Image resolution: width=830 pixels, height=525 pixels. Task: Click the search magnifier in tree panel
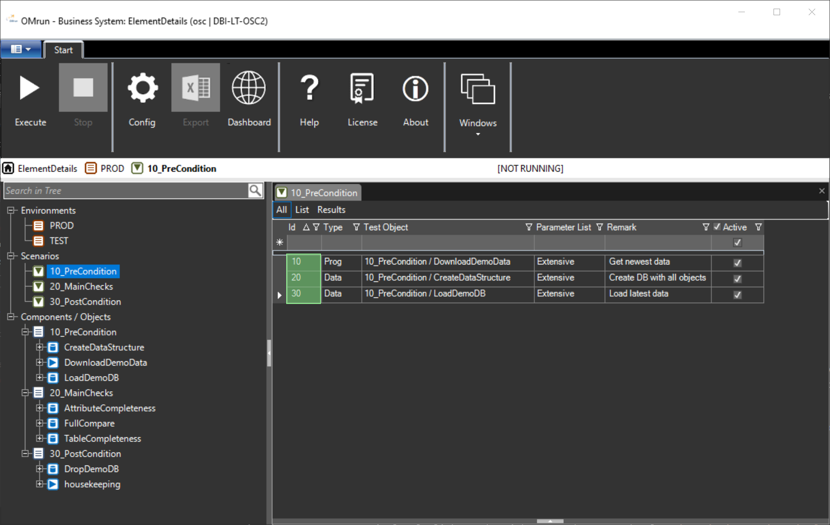click(255, 191)
